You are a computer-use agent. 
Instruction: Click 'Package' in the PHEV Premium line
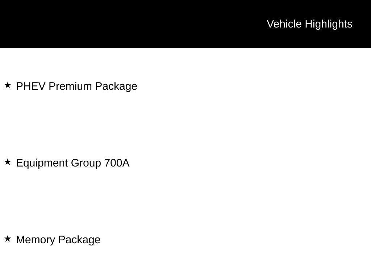pos(116,86)
